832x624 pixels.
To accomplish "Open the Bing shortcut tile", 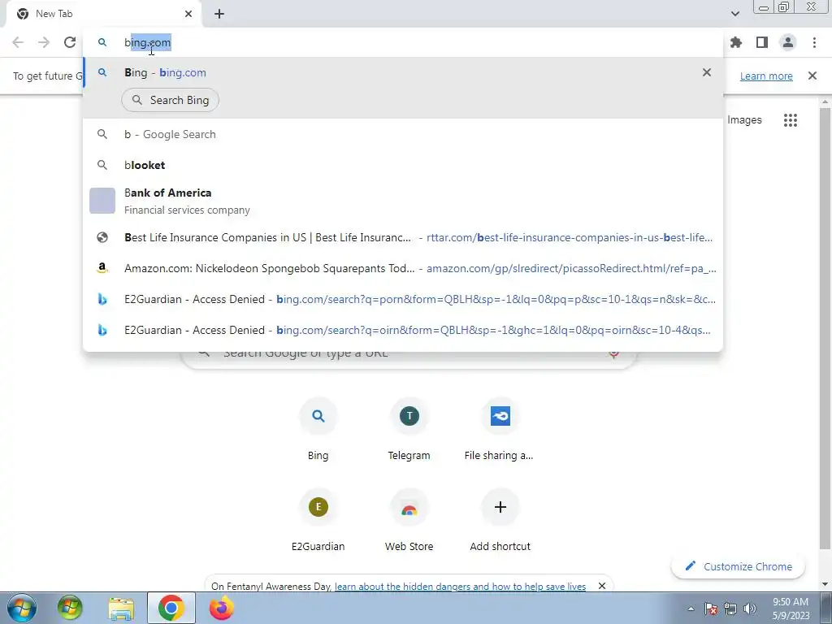I will click(x=318, y=428).
